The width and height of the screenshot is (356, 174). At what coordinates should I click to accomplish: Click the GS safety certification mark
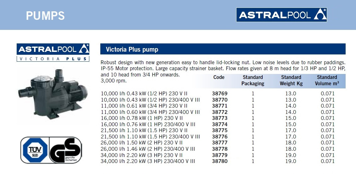[66, 150]
